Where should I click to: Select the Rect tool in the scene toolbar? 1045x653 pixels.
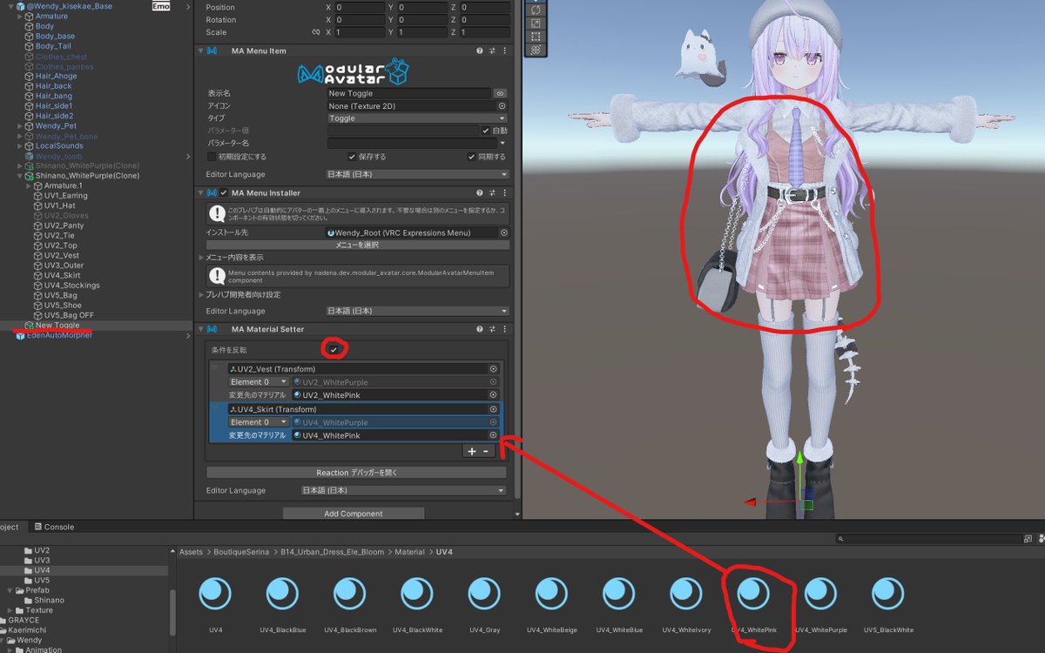[535, 37]
